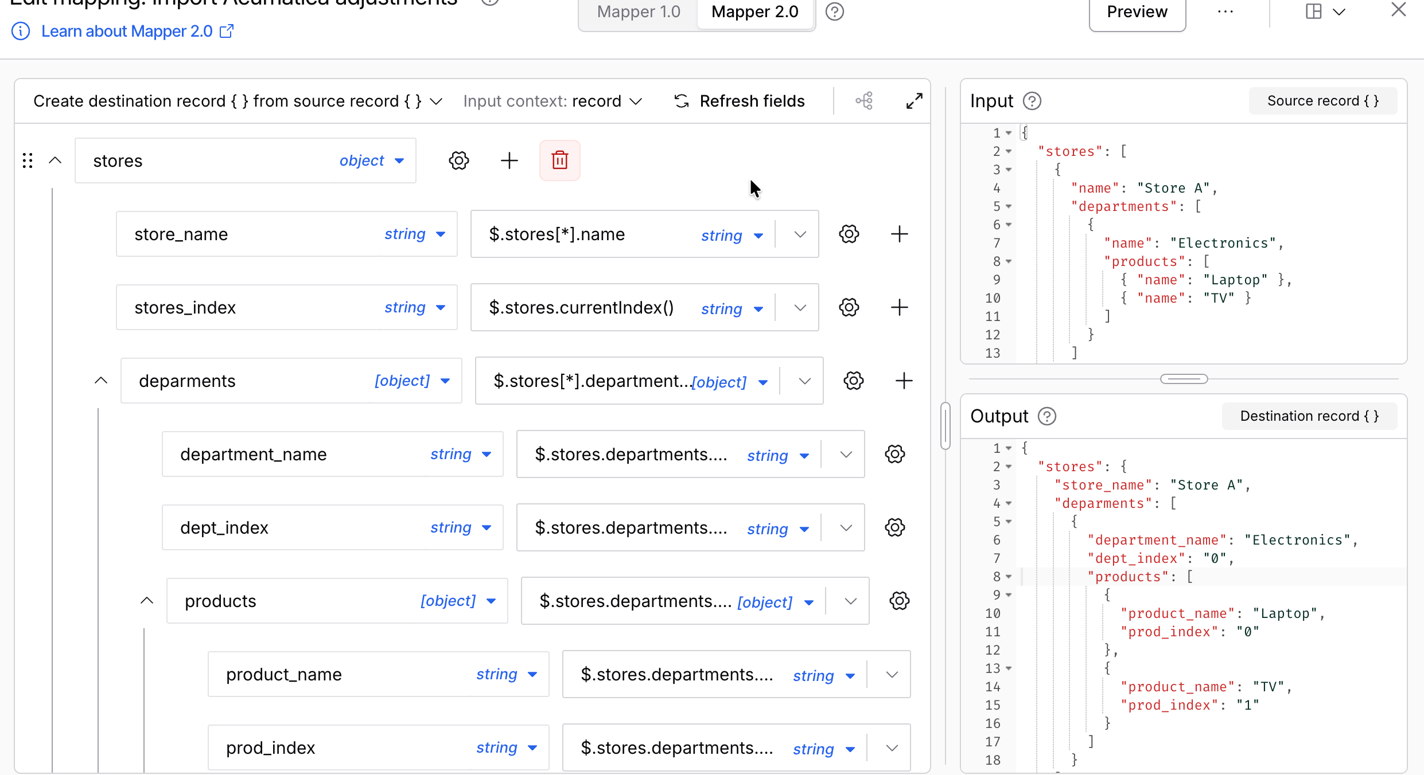Collapse line 5 departments fold in Input
1424x775 pixels.
1009,206
